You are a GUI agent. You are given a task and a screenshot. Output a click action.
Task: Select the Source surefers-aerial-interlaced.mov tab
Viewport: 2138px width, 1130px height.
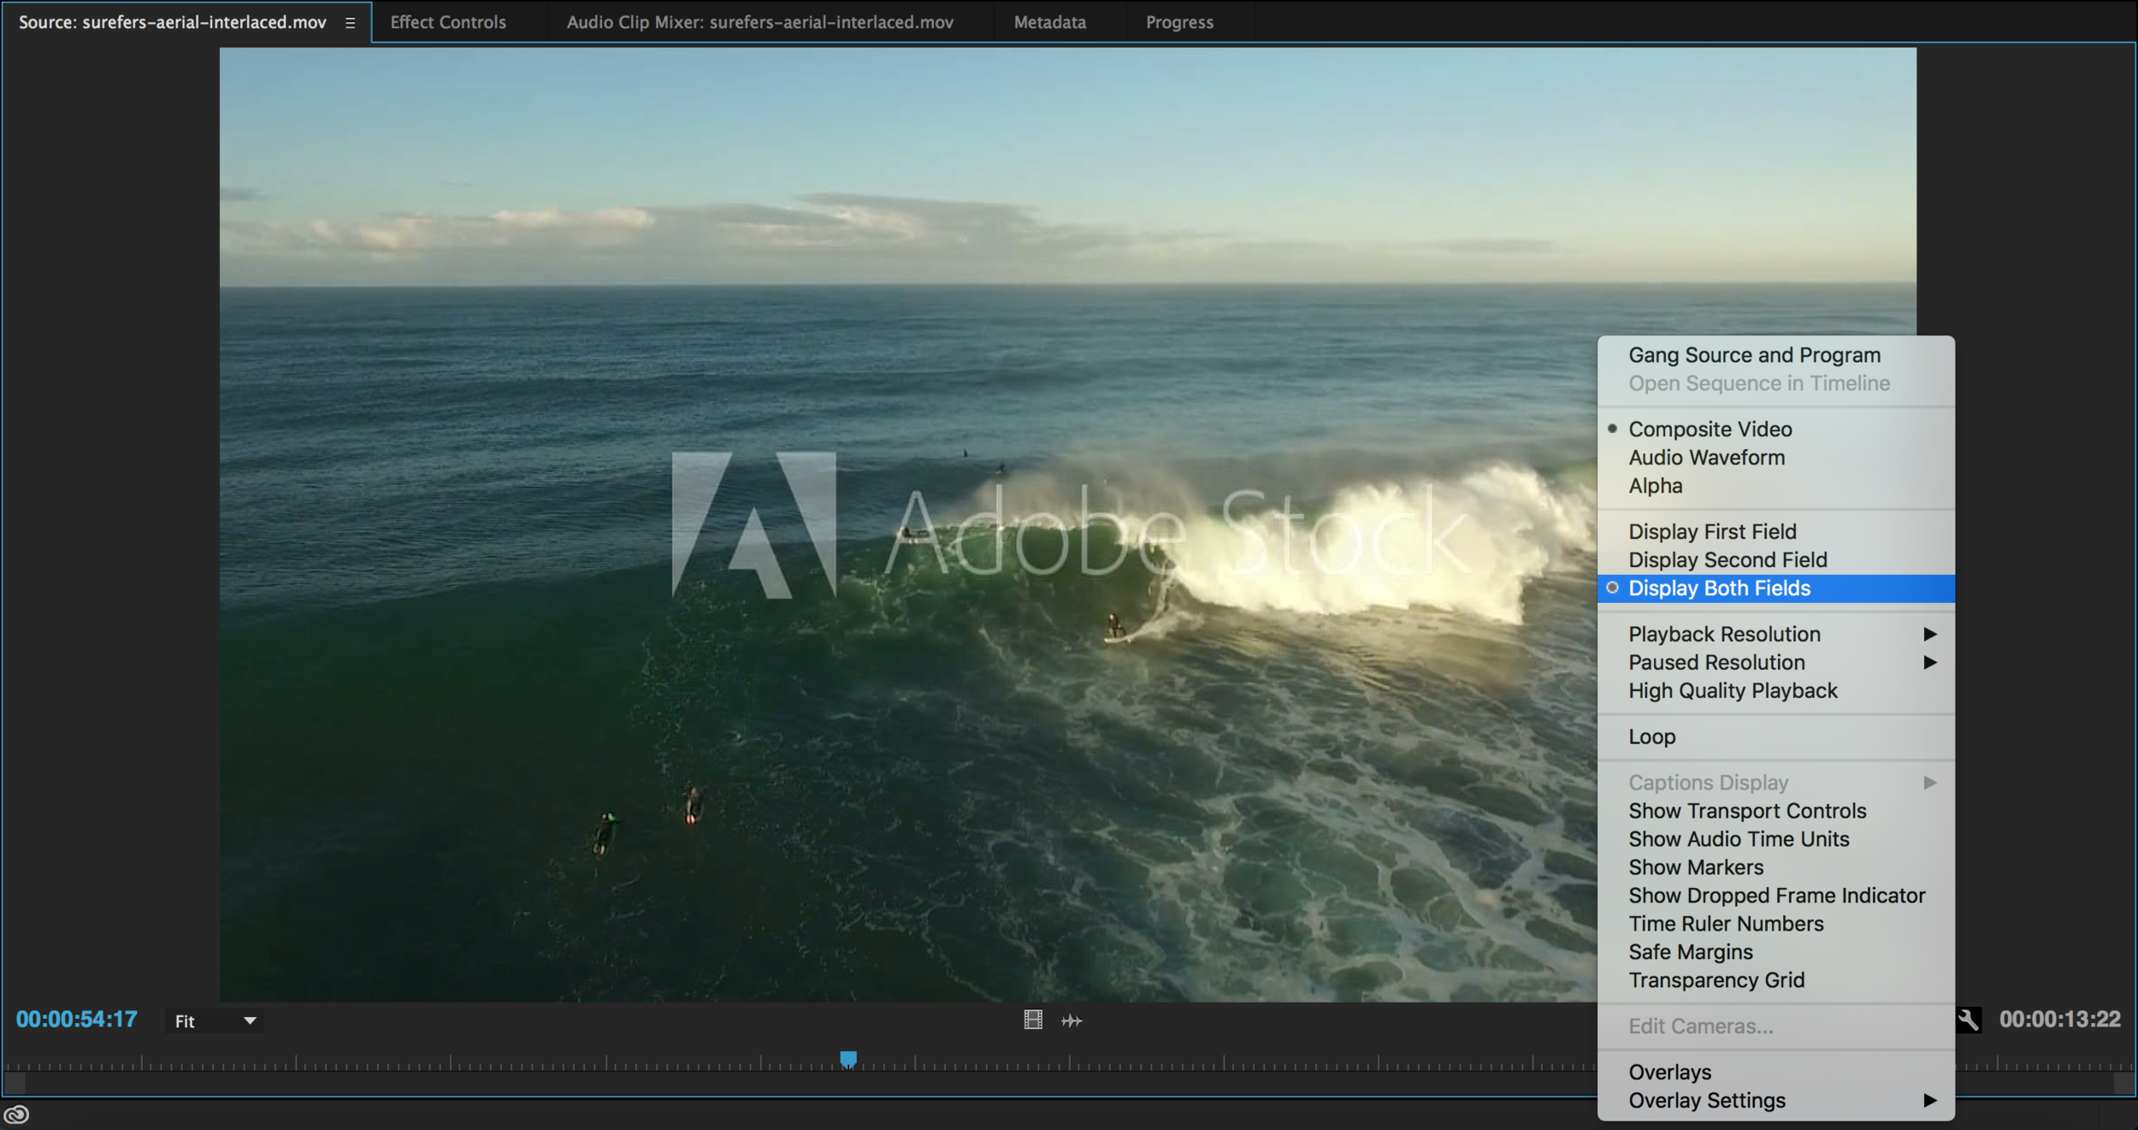(172, 22)
